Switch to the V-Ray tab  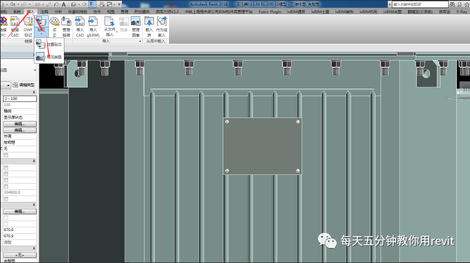pos(462,11)
